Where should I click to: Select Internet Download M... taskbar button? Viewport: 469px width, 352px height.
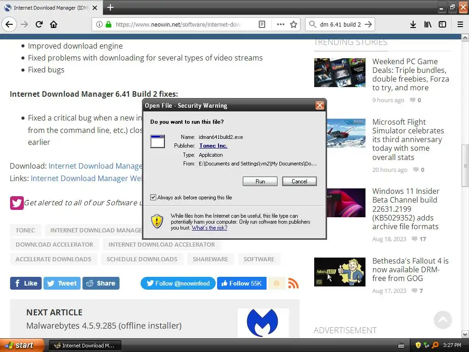[x=85, y=346]
